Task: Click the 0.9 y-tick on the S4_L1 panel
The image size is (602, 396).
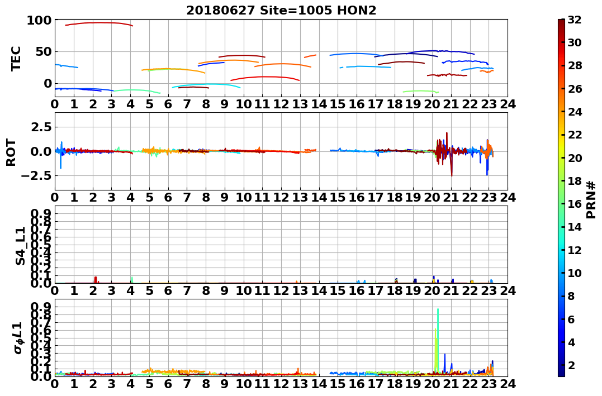Action: 41,213
